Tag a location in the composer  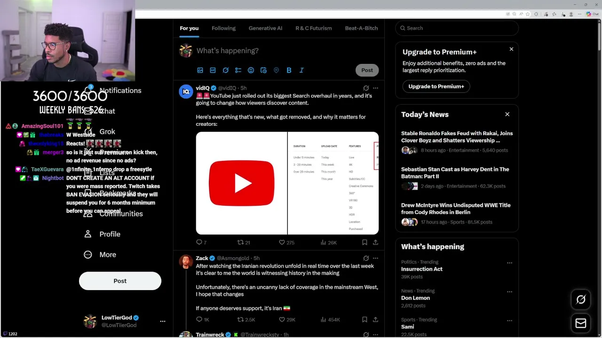pyautogui.click(x=276, y=70)
